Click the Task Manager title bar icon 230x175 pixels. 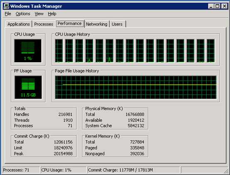coord(6,6)
